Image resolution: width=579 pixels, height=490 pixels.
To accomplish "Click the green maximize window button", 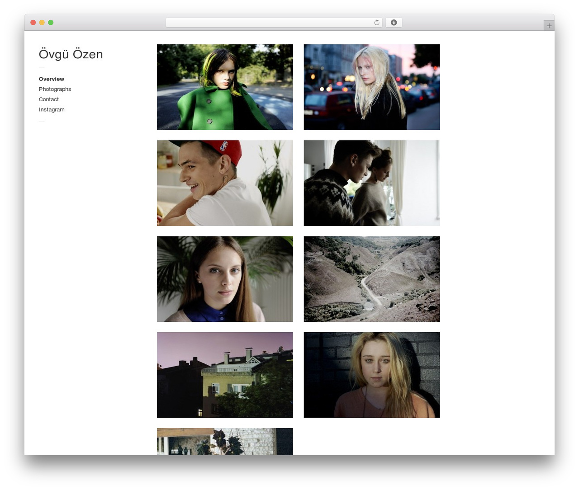I will [x=51, y=23].
